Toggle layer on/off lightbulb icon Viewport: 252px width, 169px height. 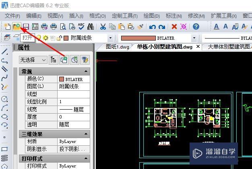39,38
